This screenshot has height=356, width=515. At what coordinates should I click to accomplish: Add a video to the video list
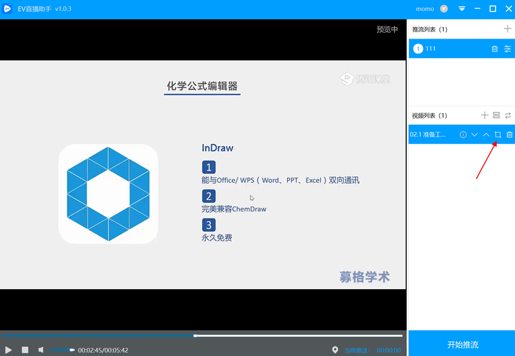tap(485, 115)
